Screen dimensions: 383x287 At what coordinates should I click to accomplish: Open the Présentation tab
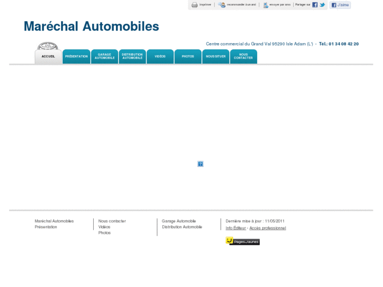[76, 56]
